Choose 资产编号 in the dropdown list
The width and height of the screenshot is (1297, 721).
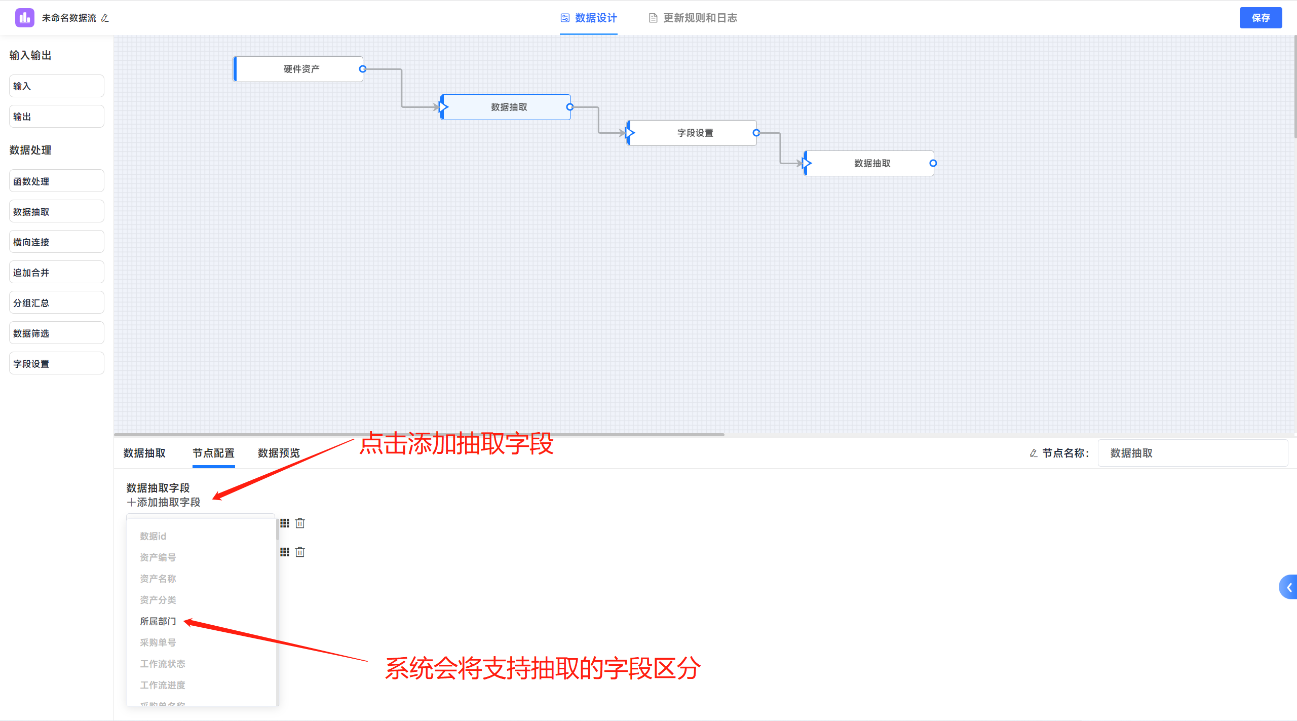(201, 557)
